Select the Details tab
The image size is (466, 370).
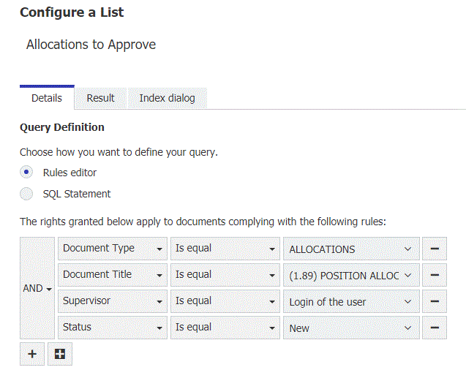47,98
